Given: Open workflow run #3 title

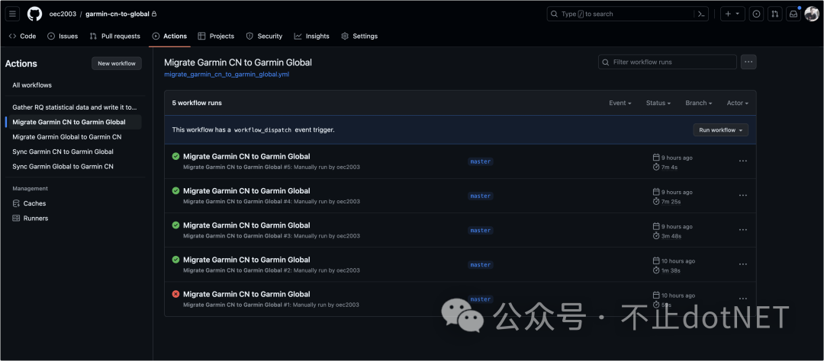Looking at the screenshot, I should tap(246, 225).
